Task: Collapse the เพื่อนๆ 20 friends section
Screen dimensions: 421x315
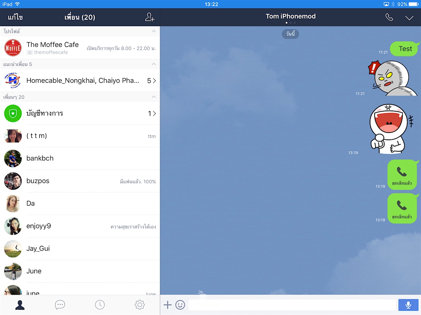Action: 154,97
